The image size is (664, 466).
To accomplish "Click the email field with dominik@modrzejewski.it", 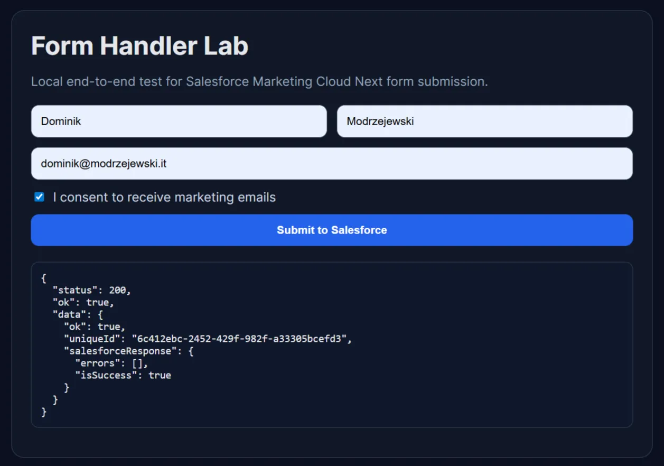I will click(x=332, y=163).
